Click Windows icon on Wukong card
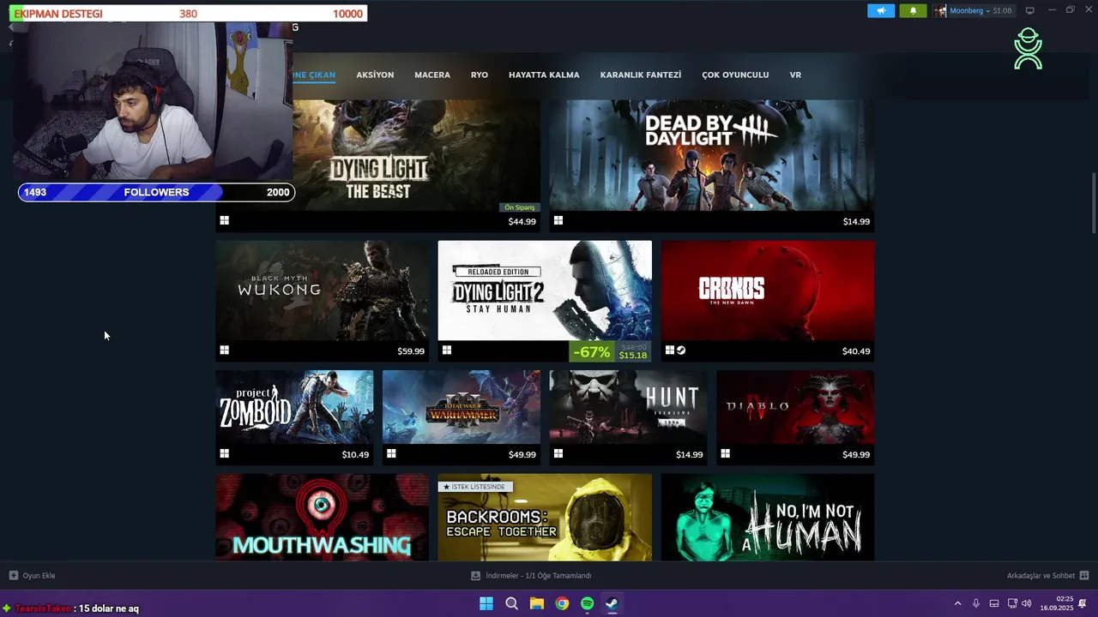The height and width of the screenshot is (617, 1098). pos(224,350)
